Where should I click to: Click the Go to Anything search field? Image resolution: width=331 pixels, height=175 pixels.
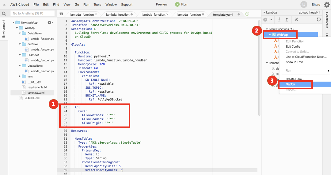32,13
